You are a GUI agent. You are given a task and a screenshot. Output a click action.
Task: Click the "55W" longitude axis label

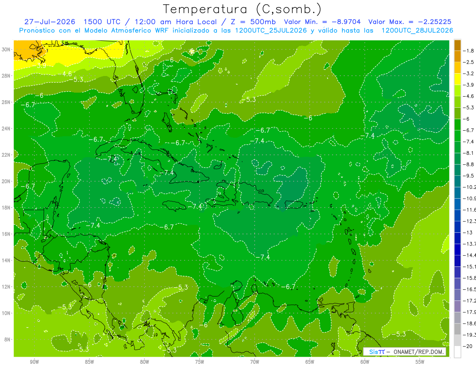(420, 362)
